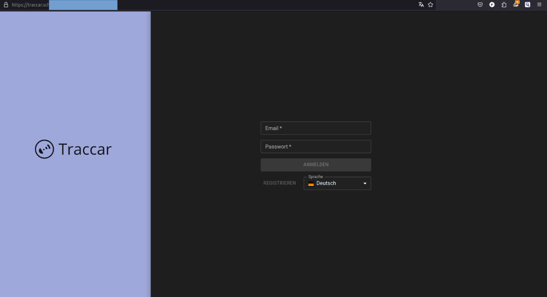Open the browser page translation icon
Screen dimensions: 547x297
tap(421, 5)
